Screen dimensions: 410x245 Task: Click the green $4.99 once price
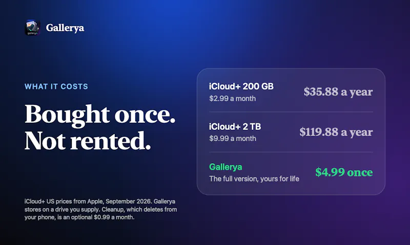tap(344, 172)
